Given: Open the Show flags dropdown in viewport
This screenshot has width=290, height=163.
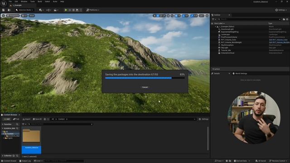Looking at the screenshot, I should click(x=32, y=16).
